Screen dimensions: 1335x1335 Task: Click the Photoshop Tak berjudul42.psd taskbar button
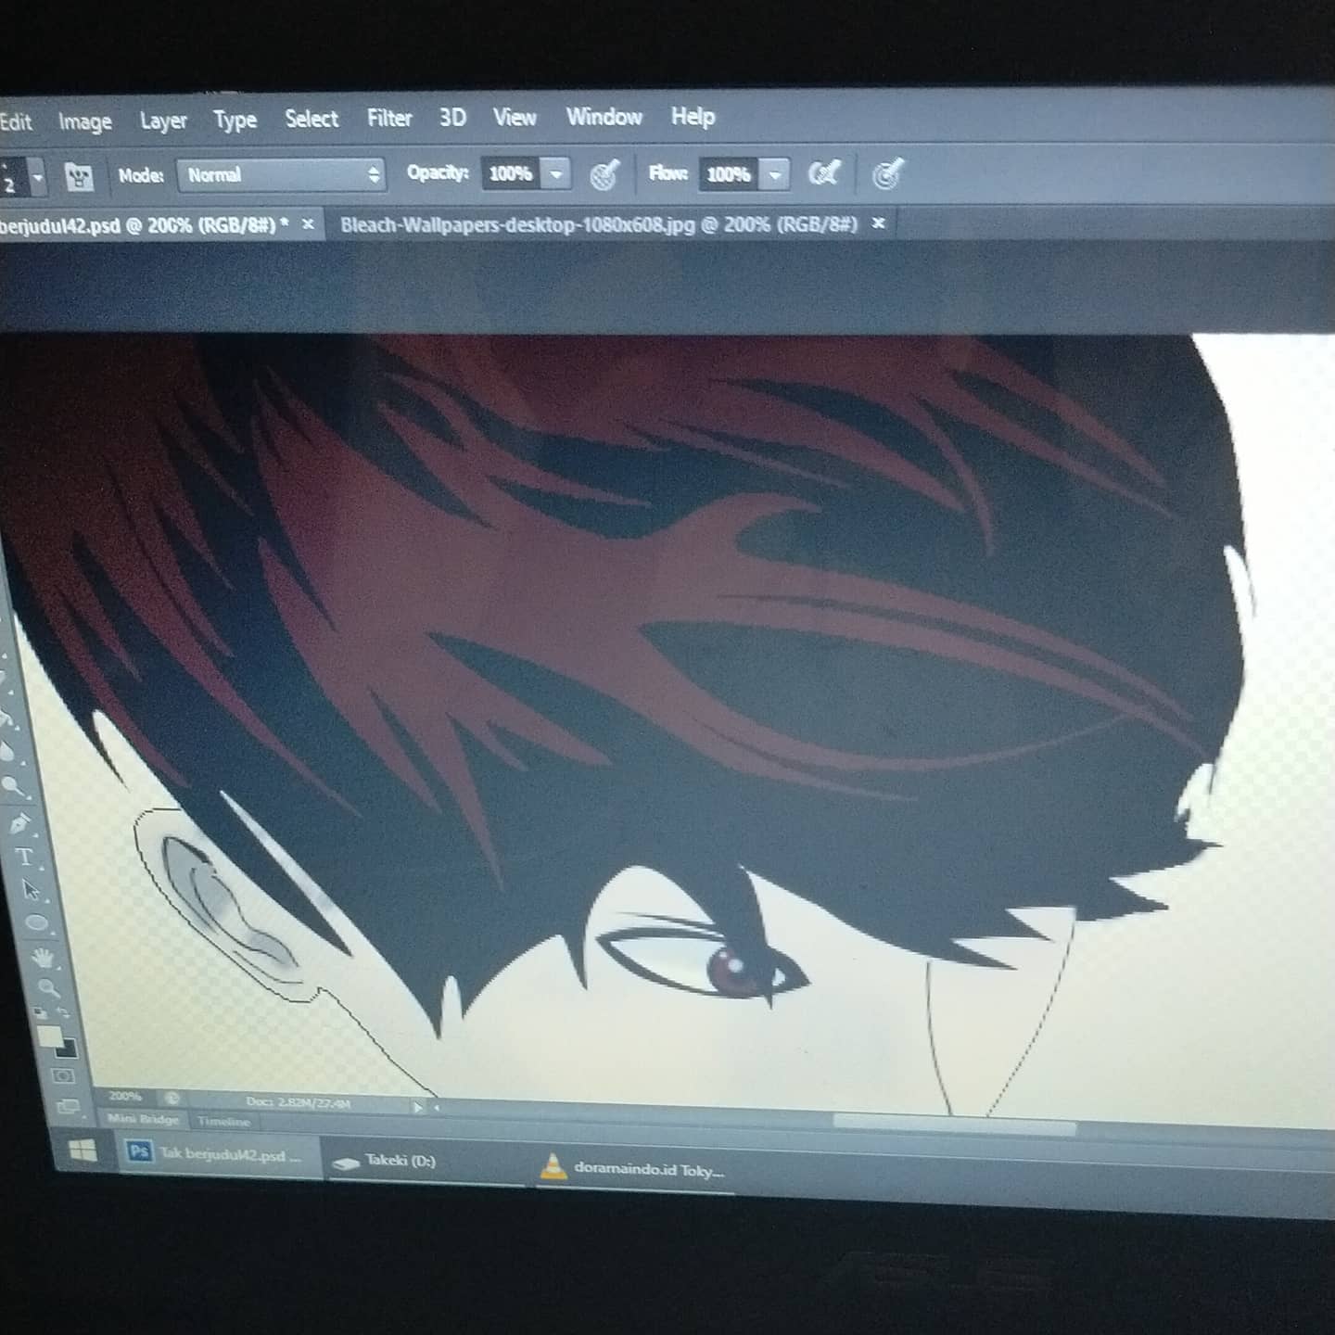[217, 1155]
